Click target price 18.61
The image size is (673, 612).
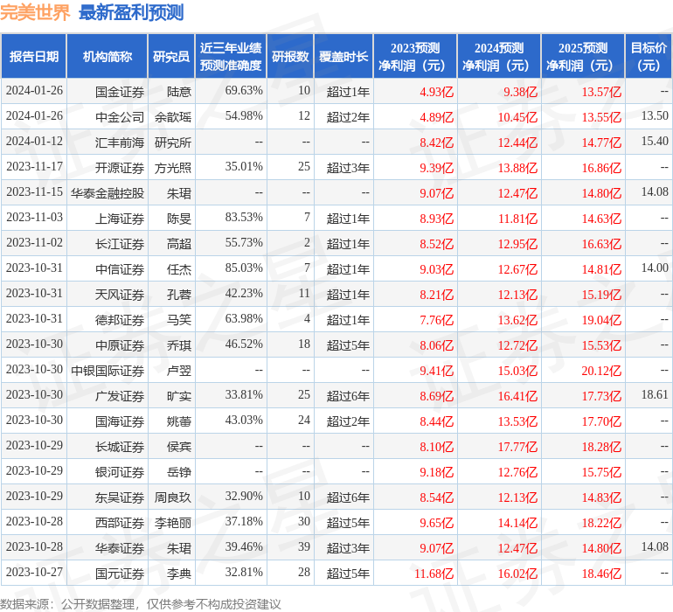coord(655,394)
